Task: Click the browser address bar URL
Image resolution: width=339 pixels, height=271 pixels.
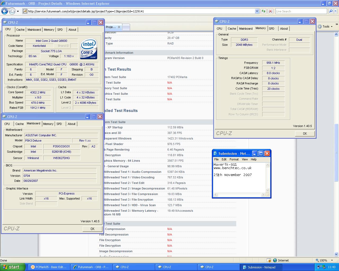Action: pos(86,11)
